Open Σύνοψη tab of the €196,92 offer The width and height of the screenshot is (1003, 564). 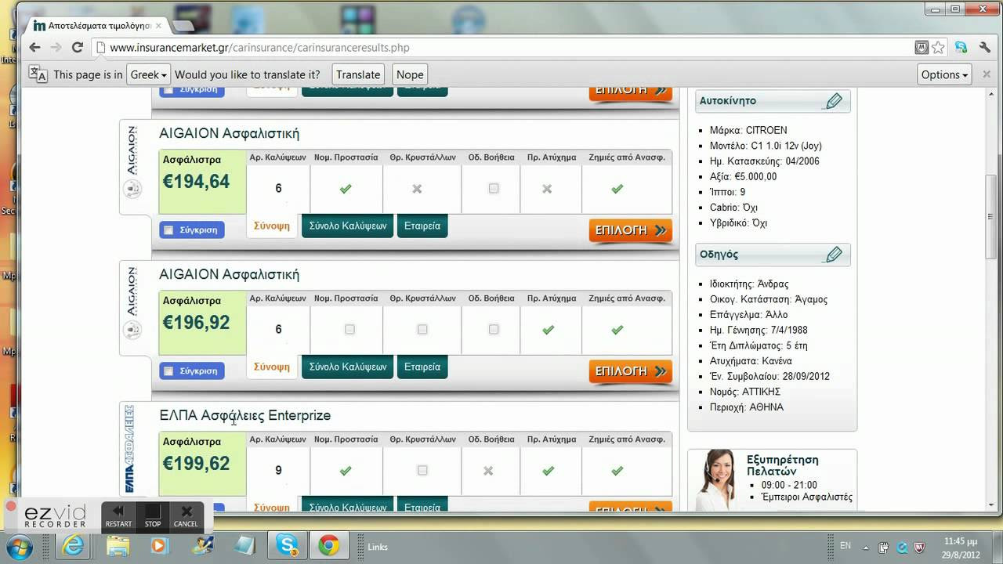coord(272,367)
